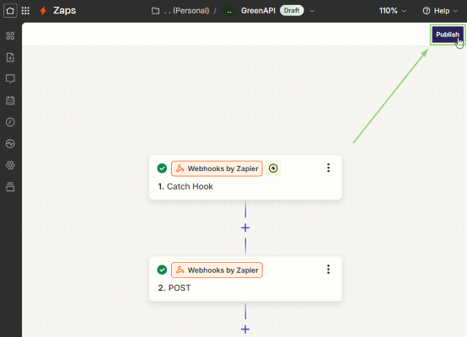Click the Zaps lightning bolt logo
467x337 pixels.
43,11
